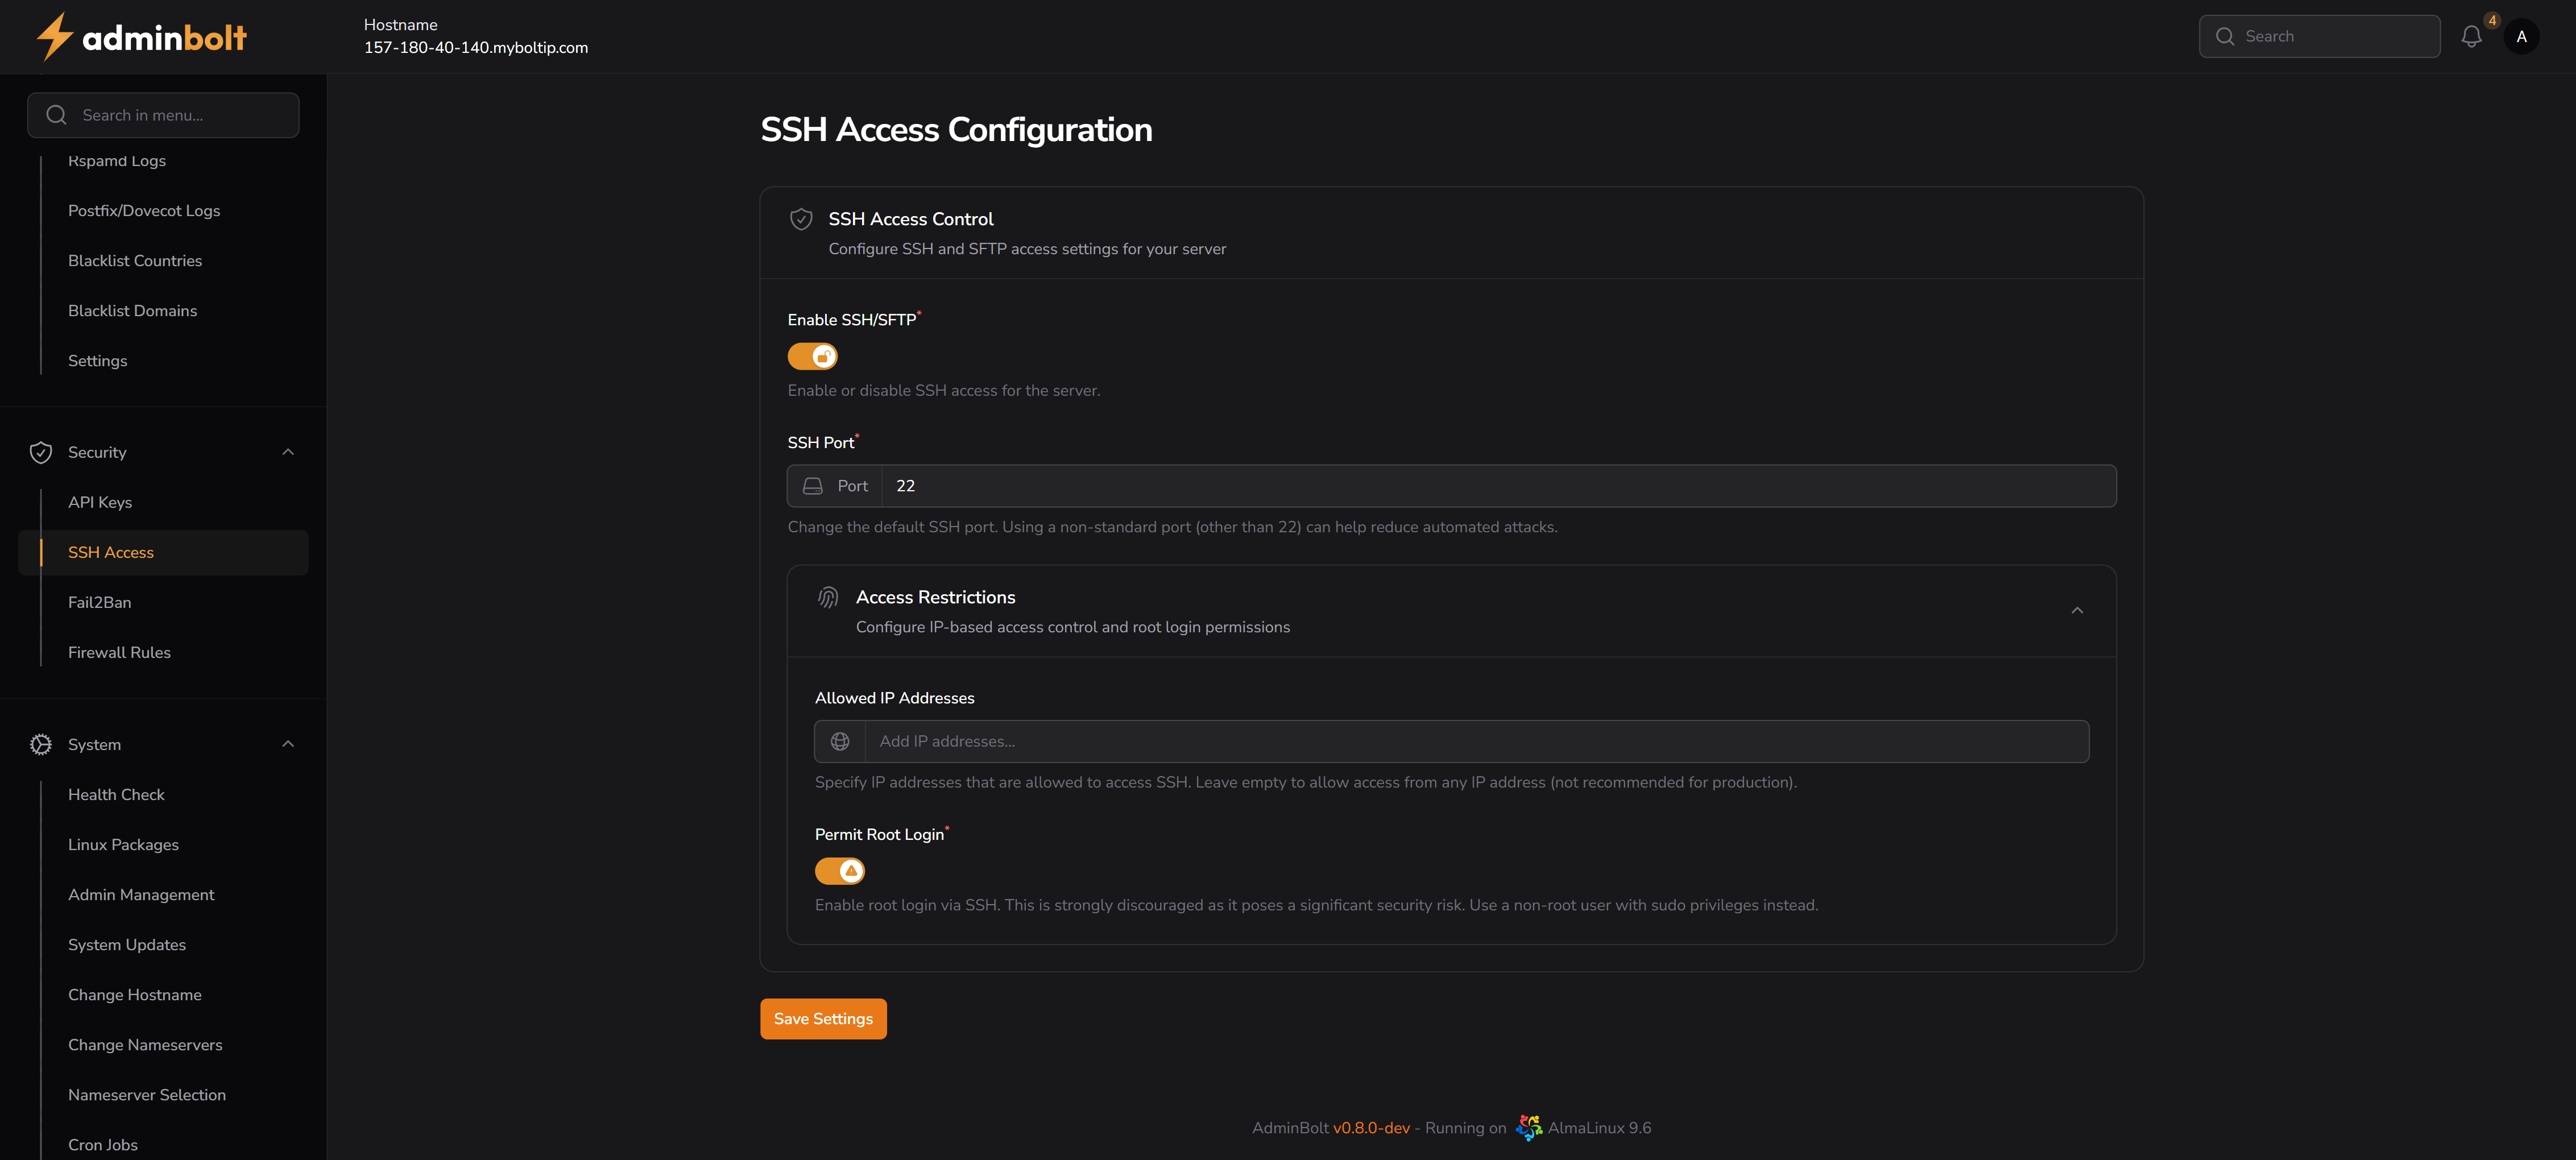Viewport: 2576px width, 1160px height.
Task: Open the notification bell
Action: [x=2471, y=36]
